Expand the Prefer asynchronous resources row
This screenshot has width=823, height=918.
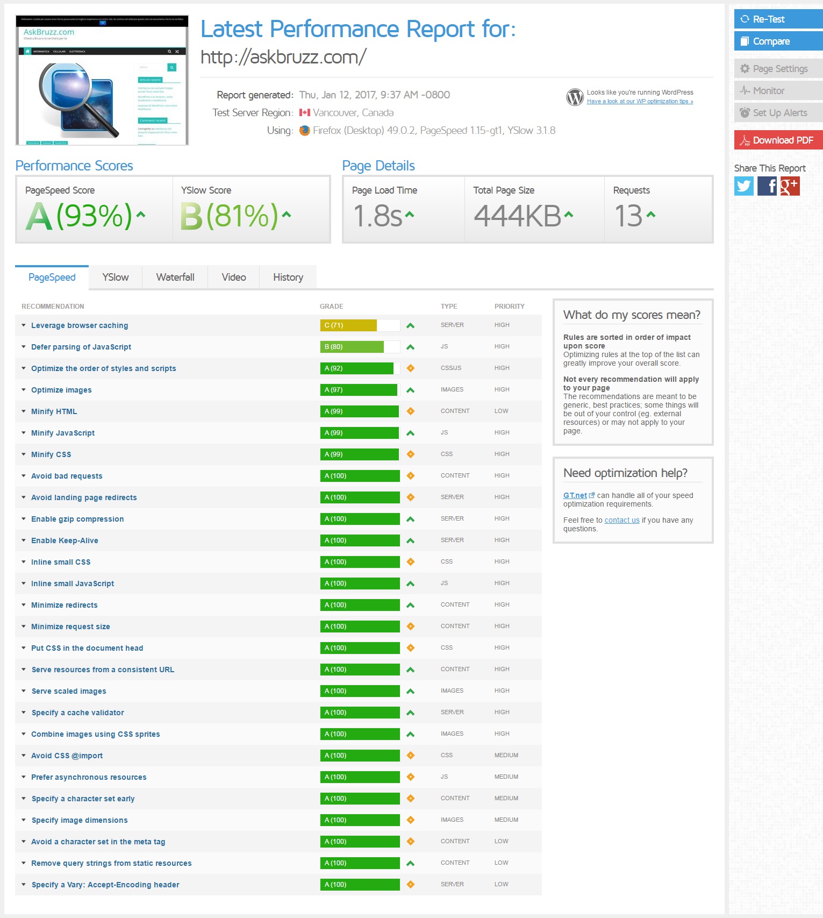(x=24, y=777)
